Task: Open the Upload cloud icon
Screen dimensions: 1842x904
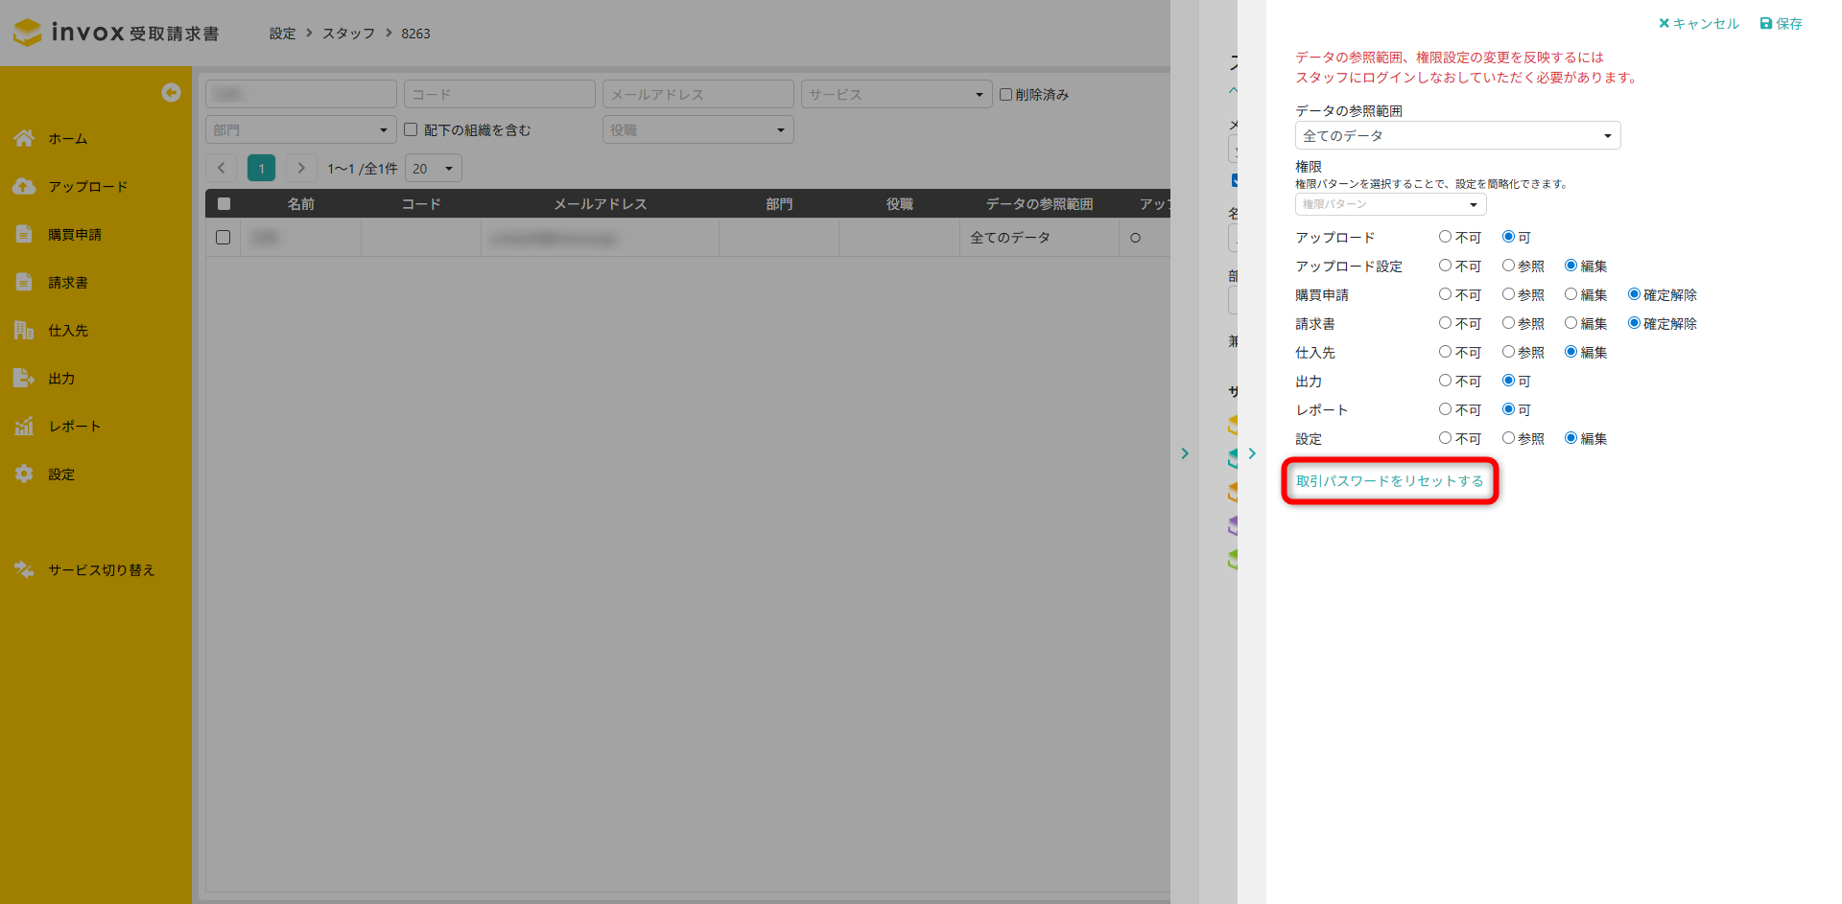Action: (24, 187)
